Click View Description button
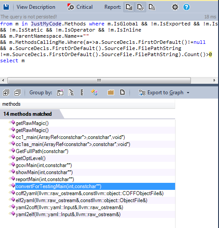 36,7
